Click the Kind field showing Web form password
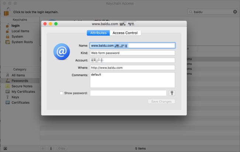 [x=133, y=53]
